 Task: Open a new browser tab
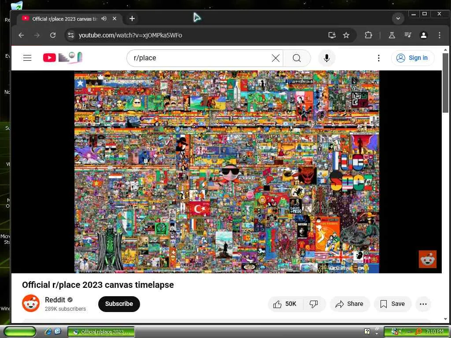132,18
